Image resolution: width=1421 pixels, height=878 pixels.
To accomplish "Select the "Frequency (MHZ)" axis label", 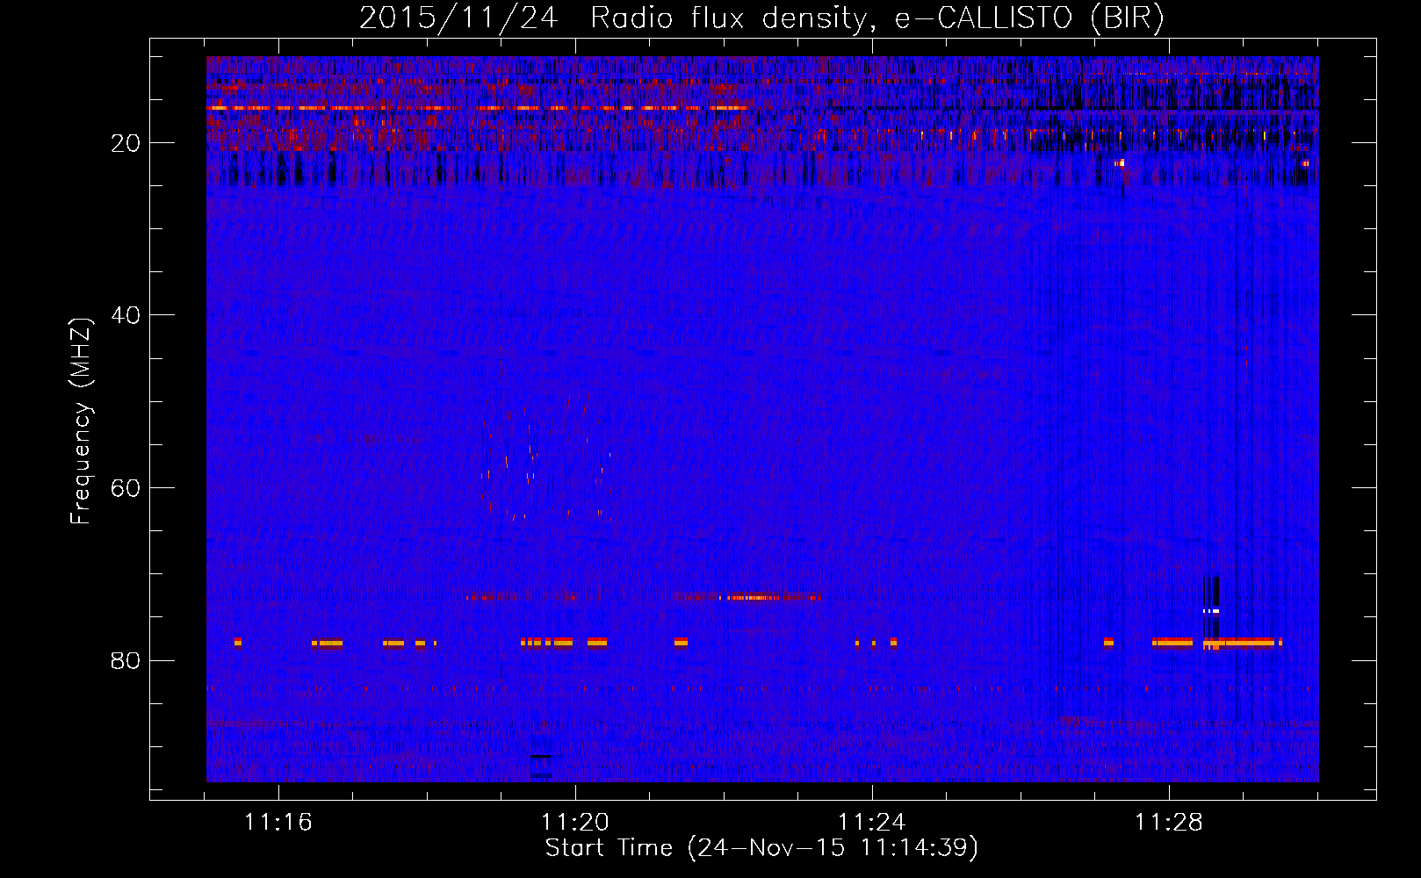I will [x=81, y=421].
